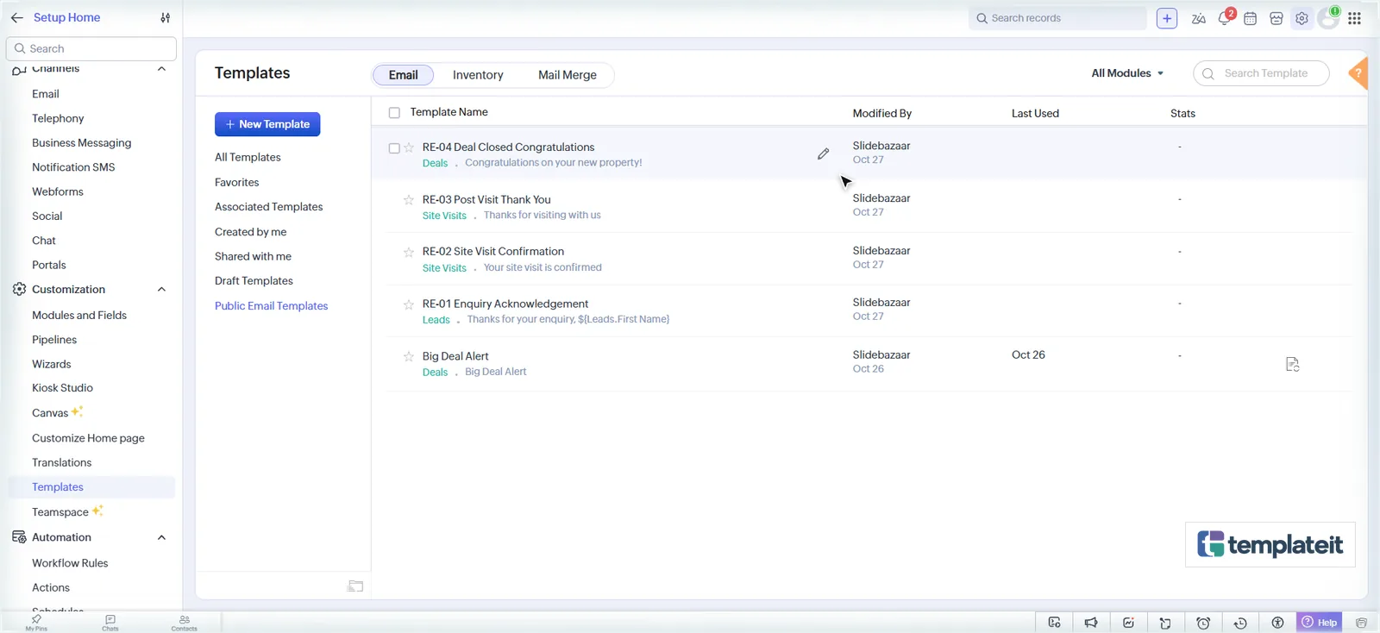The height and width of the screenshot is (633, 1380).
Task: Star the RE-02 Site Visit Confirmation template
Action: [x=409, y=252]
